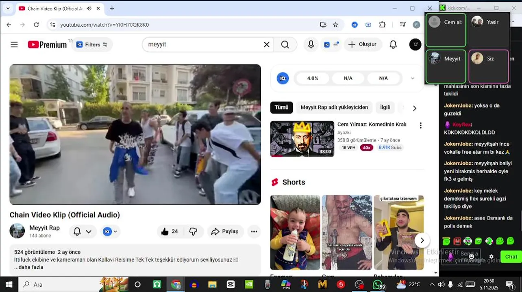The height and width of the screenshot is (292, 522).
Task: Click the 4.6% vidIQ stat pill
Action: click(x=313, y=78)
